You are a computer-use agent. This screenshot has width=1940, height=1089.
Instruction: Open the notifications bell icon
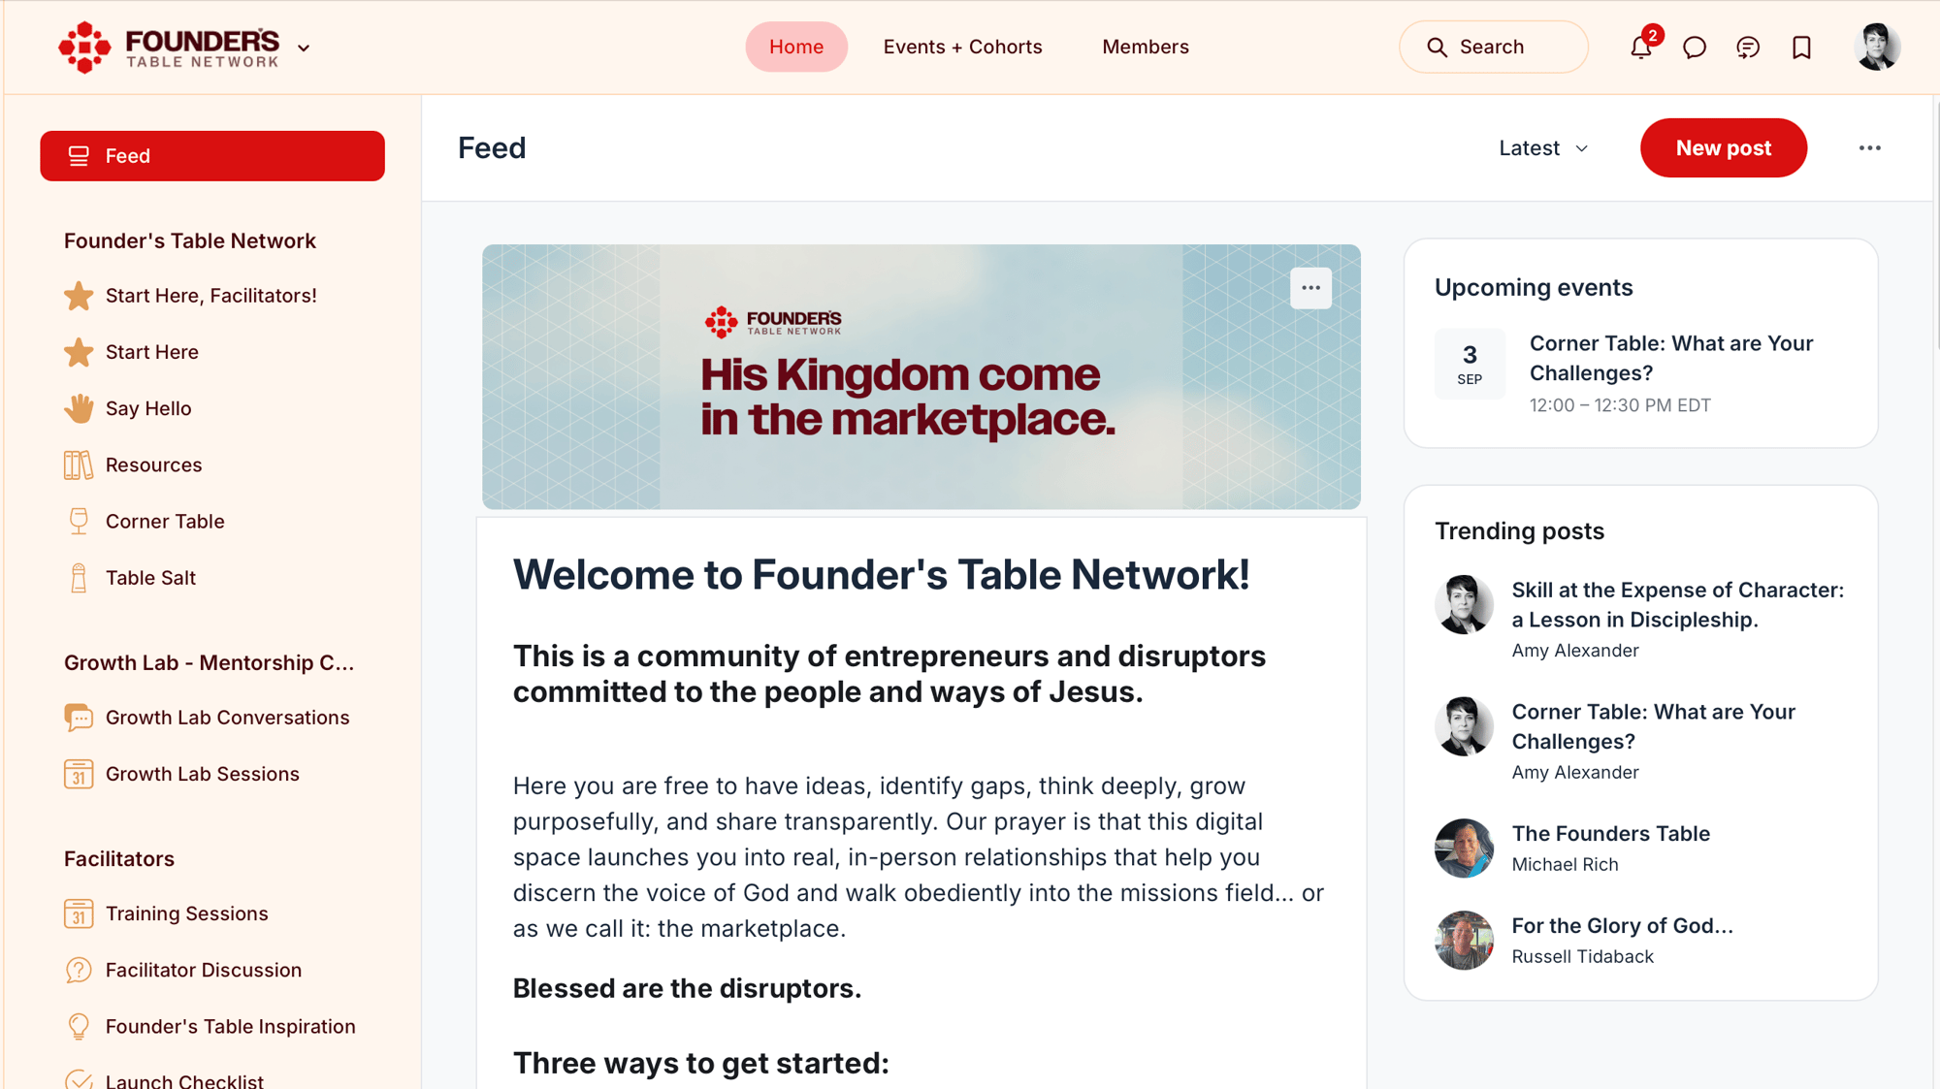pyautogui.click(x=1641, y=47)
